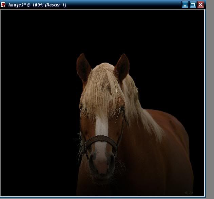Click the 'Image3* @ 100% (Raster 1)' title
The height and width of the screenshot is (199, 214).
point(37,5)
